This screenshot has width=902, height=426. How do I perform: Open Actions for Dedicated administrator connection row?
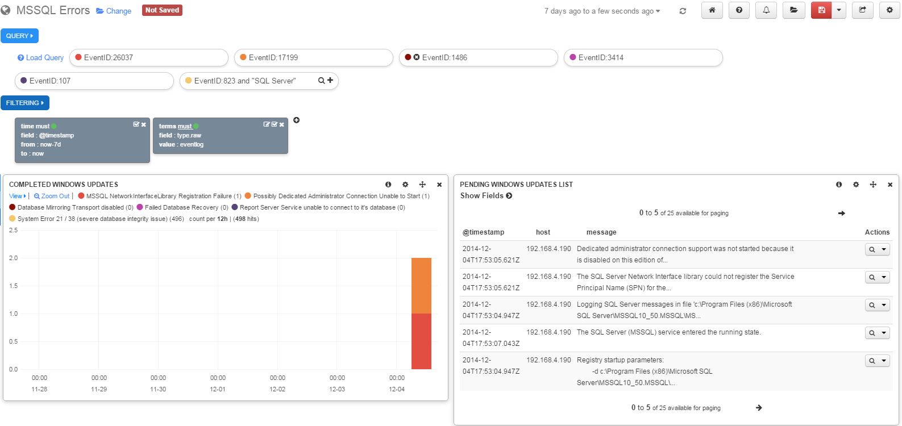(x=878, y=249)
